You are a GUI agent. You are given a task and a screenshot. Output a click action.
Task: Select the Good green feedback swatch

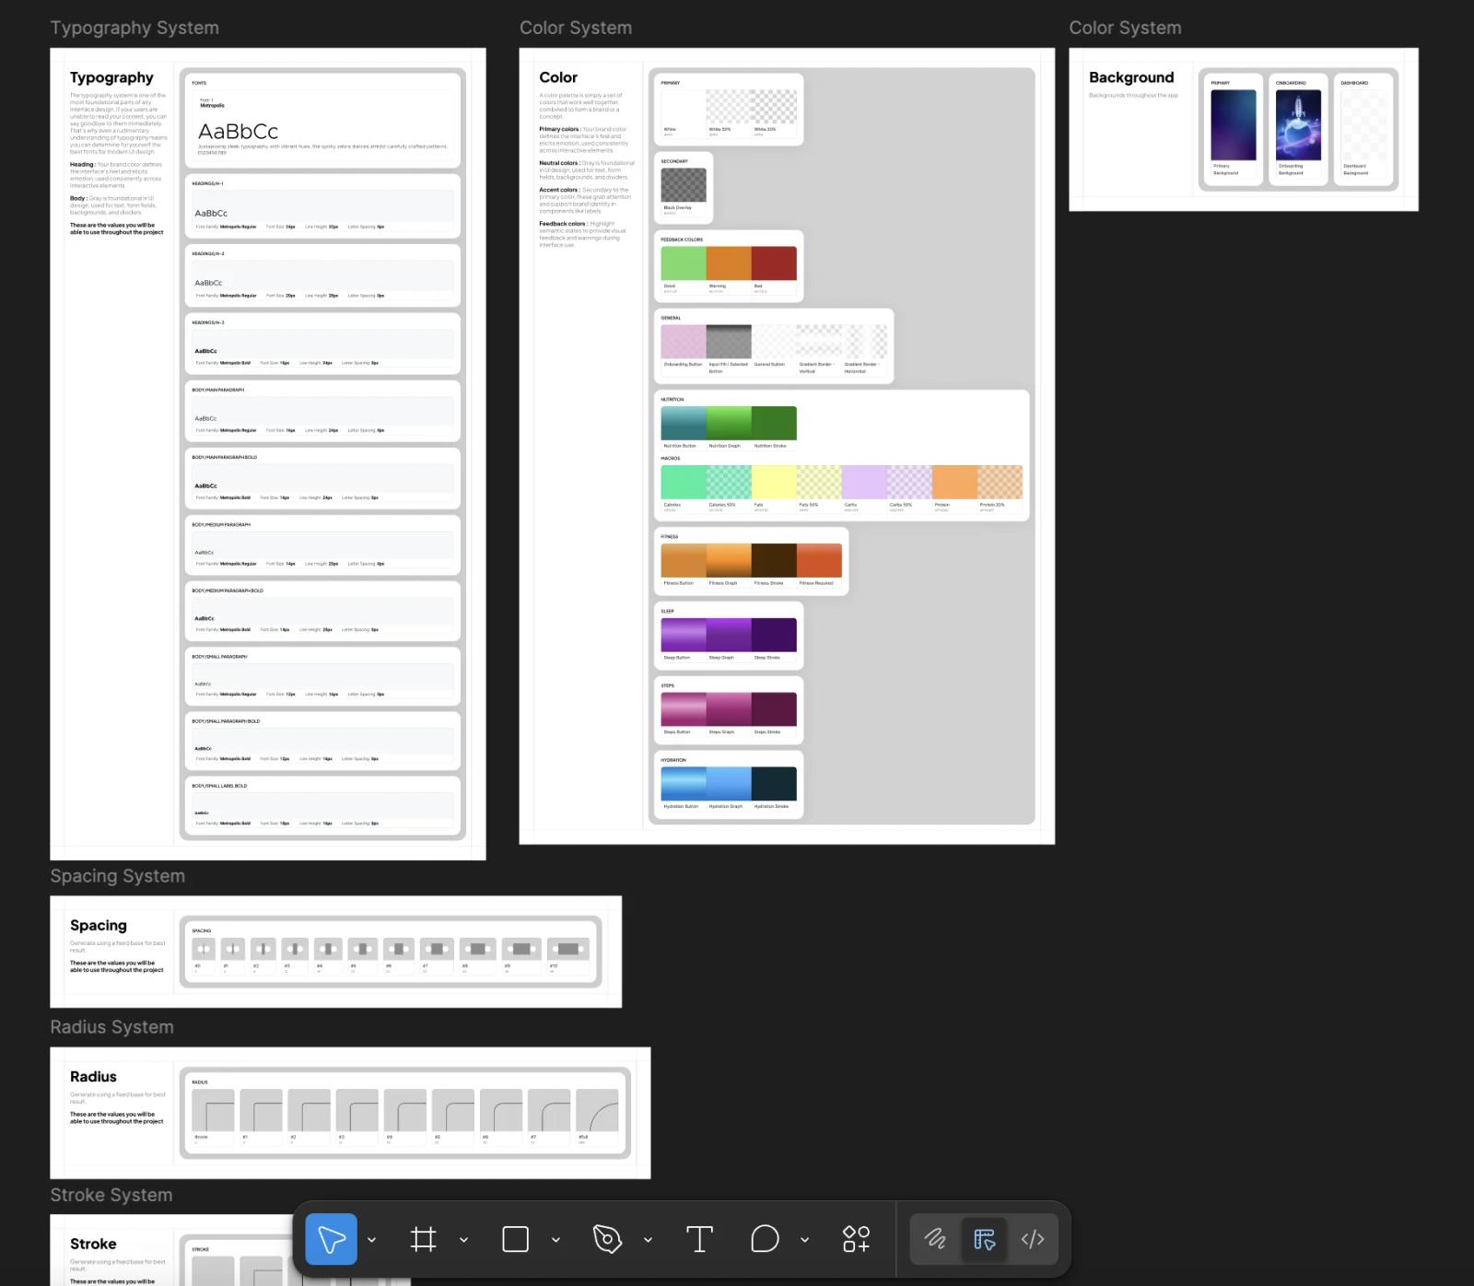click(x=684, y=263)
